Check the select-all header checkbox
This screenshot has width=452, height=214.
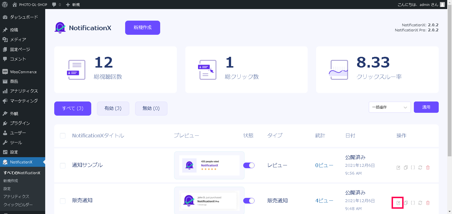tap(63, 136)
